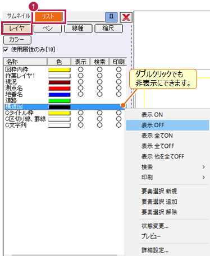Select the 作業レイヤ1 layer name
This screenshot has width=210, height=256.
click(x=20, y=76)
